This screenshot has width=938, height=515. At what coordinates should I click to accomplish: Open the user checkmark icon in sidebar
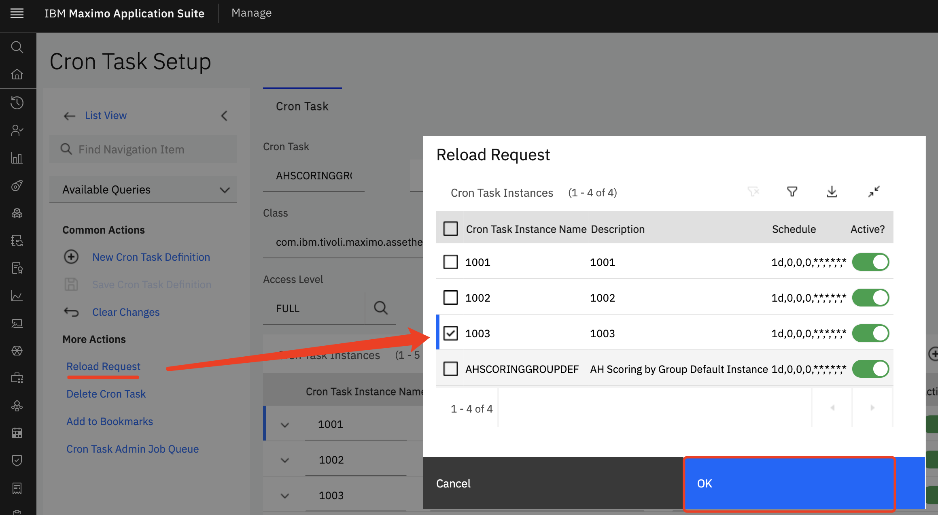pyautogui.click(x=17, y=130)
